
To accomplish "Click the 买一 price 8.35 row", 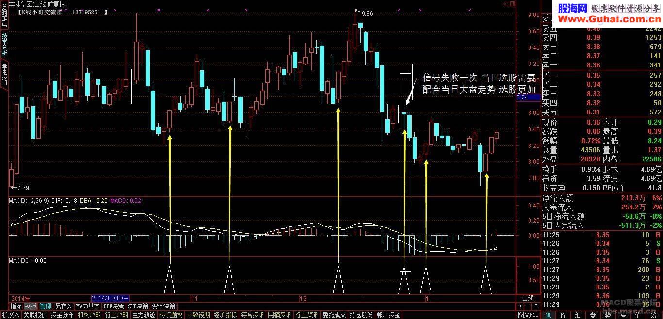I will [602, 75].
